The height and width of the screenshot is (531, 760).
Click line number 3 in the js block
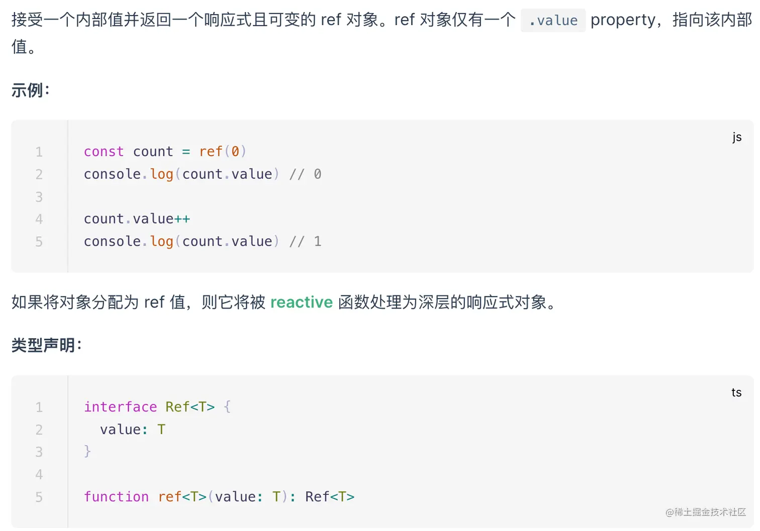tap(39, 197)
